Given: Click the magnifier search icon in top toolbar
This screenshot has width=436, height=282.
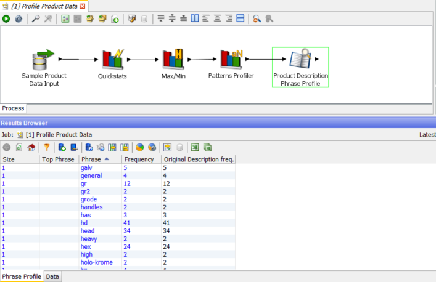Looking at the screenshot, I should click(36, 19).
